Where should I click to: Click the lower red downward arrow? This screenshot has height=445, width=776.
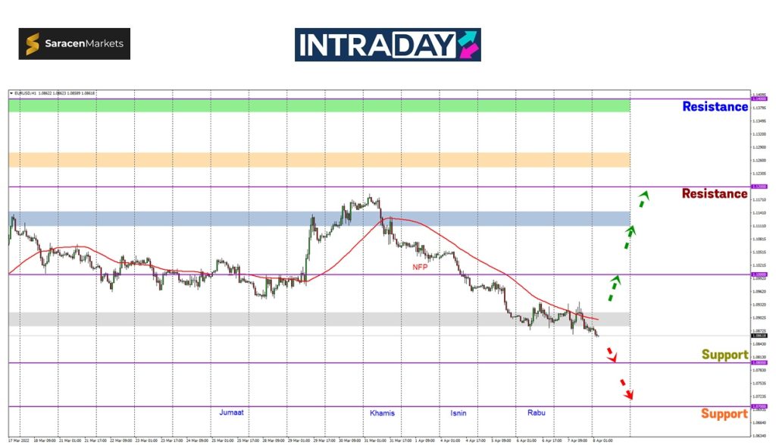pos(626,388)
